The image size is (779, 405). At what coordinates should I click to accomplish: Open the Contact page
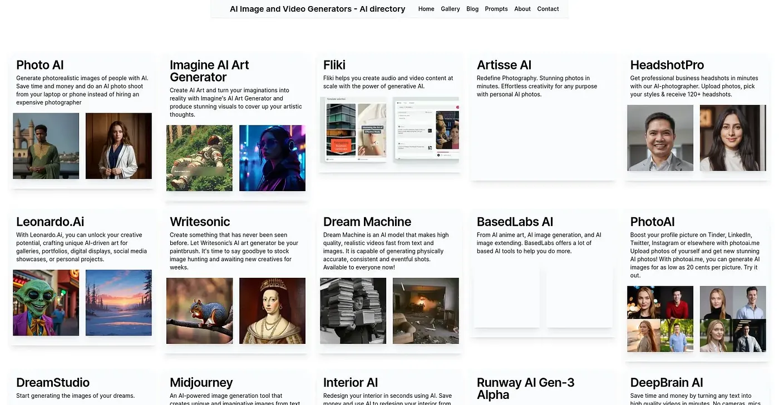point(548,9)
